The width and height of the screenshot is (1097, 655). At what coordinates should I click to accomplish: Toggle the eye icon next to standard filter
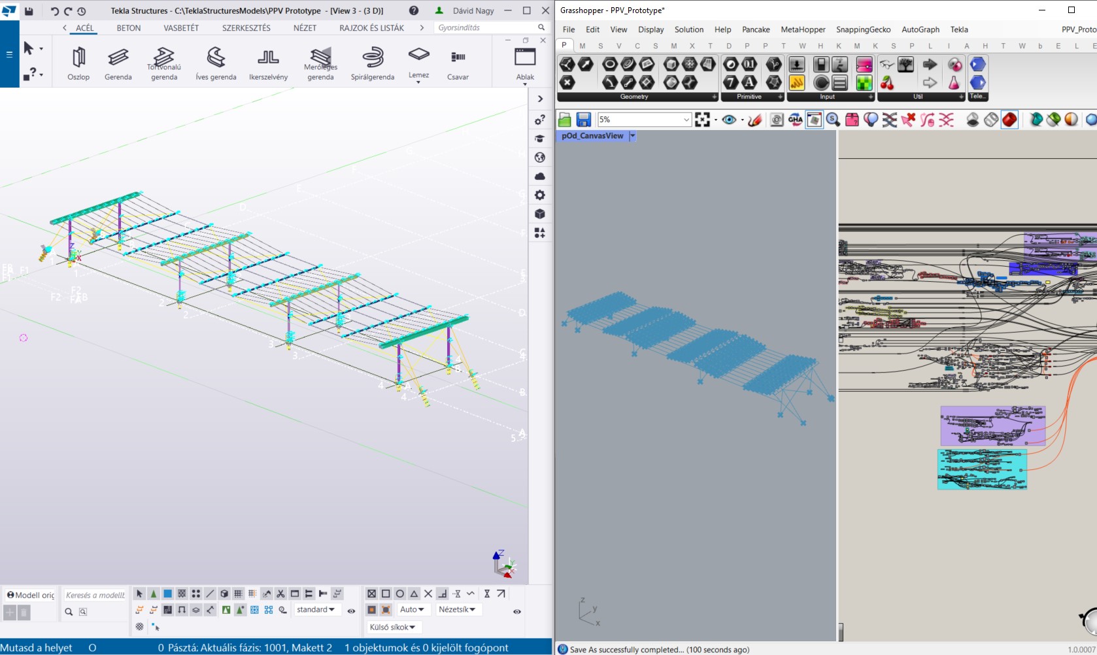351,611
